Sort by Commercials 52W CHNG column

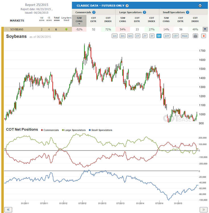pos(79,21)
